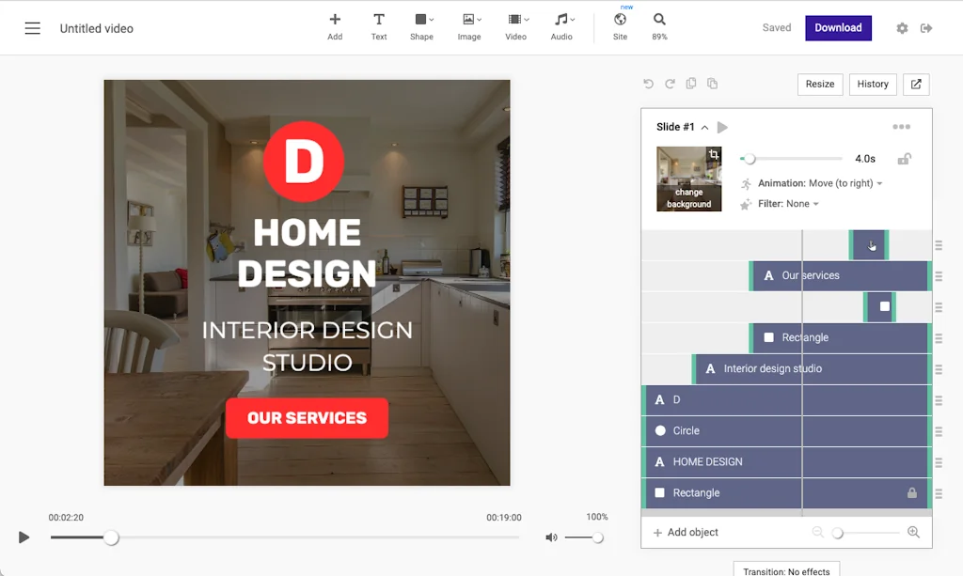This screenshot has width=963, height=576.
Task: Click the undo arrow icon
Action: (648, 84)
